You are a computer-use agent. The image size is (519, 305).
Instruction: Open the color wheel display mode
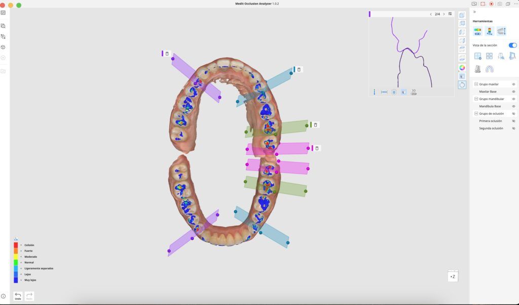coord(462,68)
